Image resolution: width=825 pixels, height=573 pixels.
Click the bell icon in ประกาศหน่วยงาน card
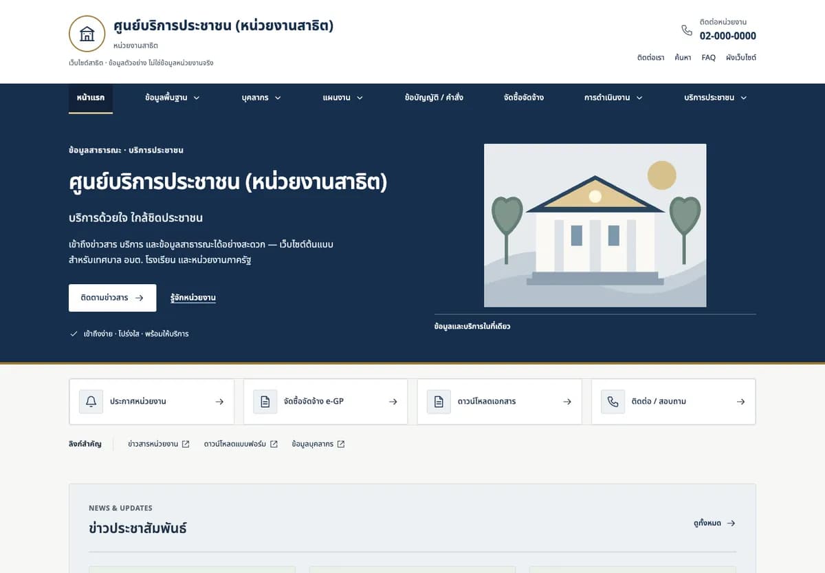(x=91, y=402)
